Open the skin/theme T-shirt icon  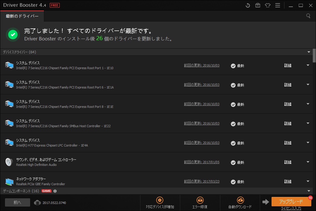[x=268, y=5]
